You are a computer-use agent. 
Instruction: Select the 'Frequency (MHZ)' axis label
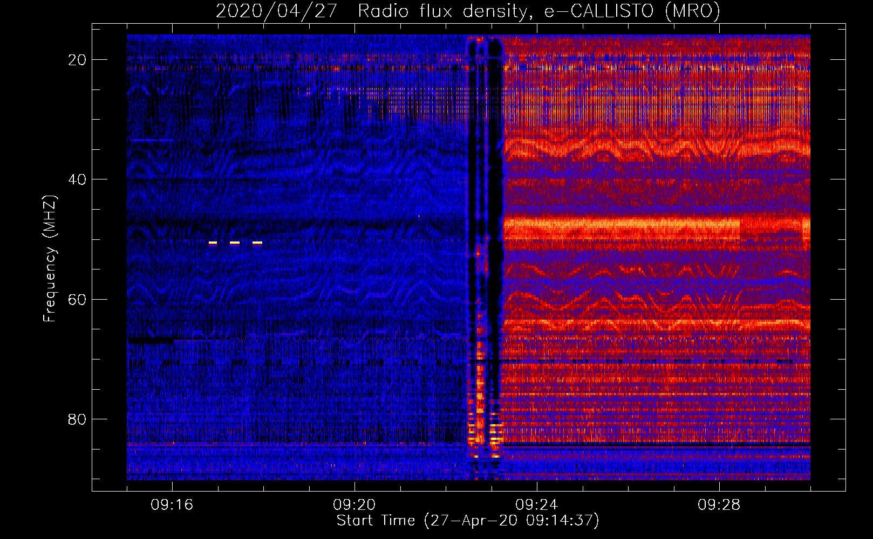click(50, 259)
